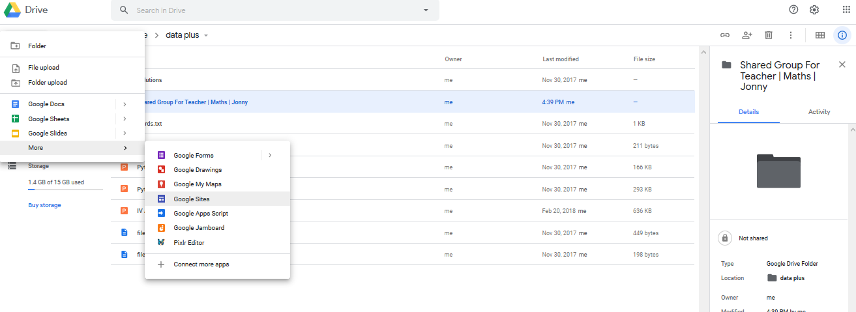The width and height of the screenshot is (856, 312).
Task: Click the Buy storage link
Action: 44,205
